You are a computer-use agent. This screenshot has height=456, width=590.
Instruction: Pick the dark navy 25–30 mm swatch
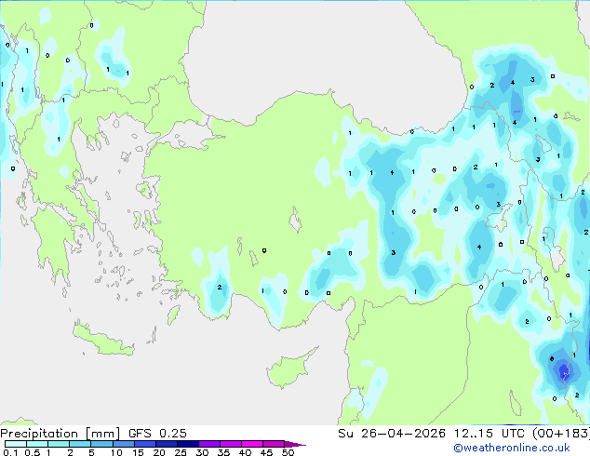187,444
